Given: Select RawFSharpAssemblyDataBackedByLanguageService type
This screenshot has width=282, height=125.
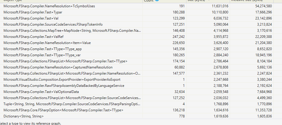Looking at the screenshot, I should point(64,86).
